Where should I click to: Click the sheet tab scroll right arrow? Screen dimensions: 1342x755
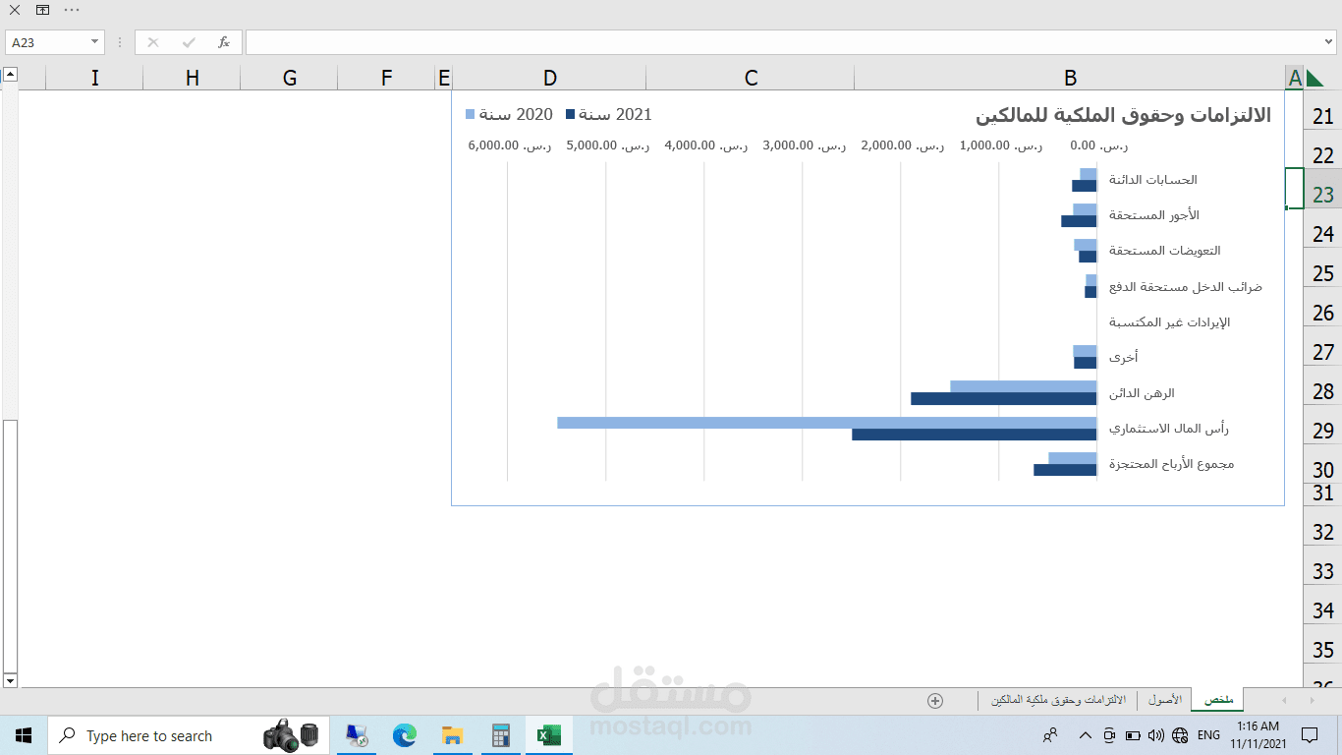click(x=1312, y=700)
